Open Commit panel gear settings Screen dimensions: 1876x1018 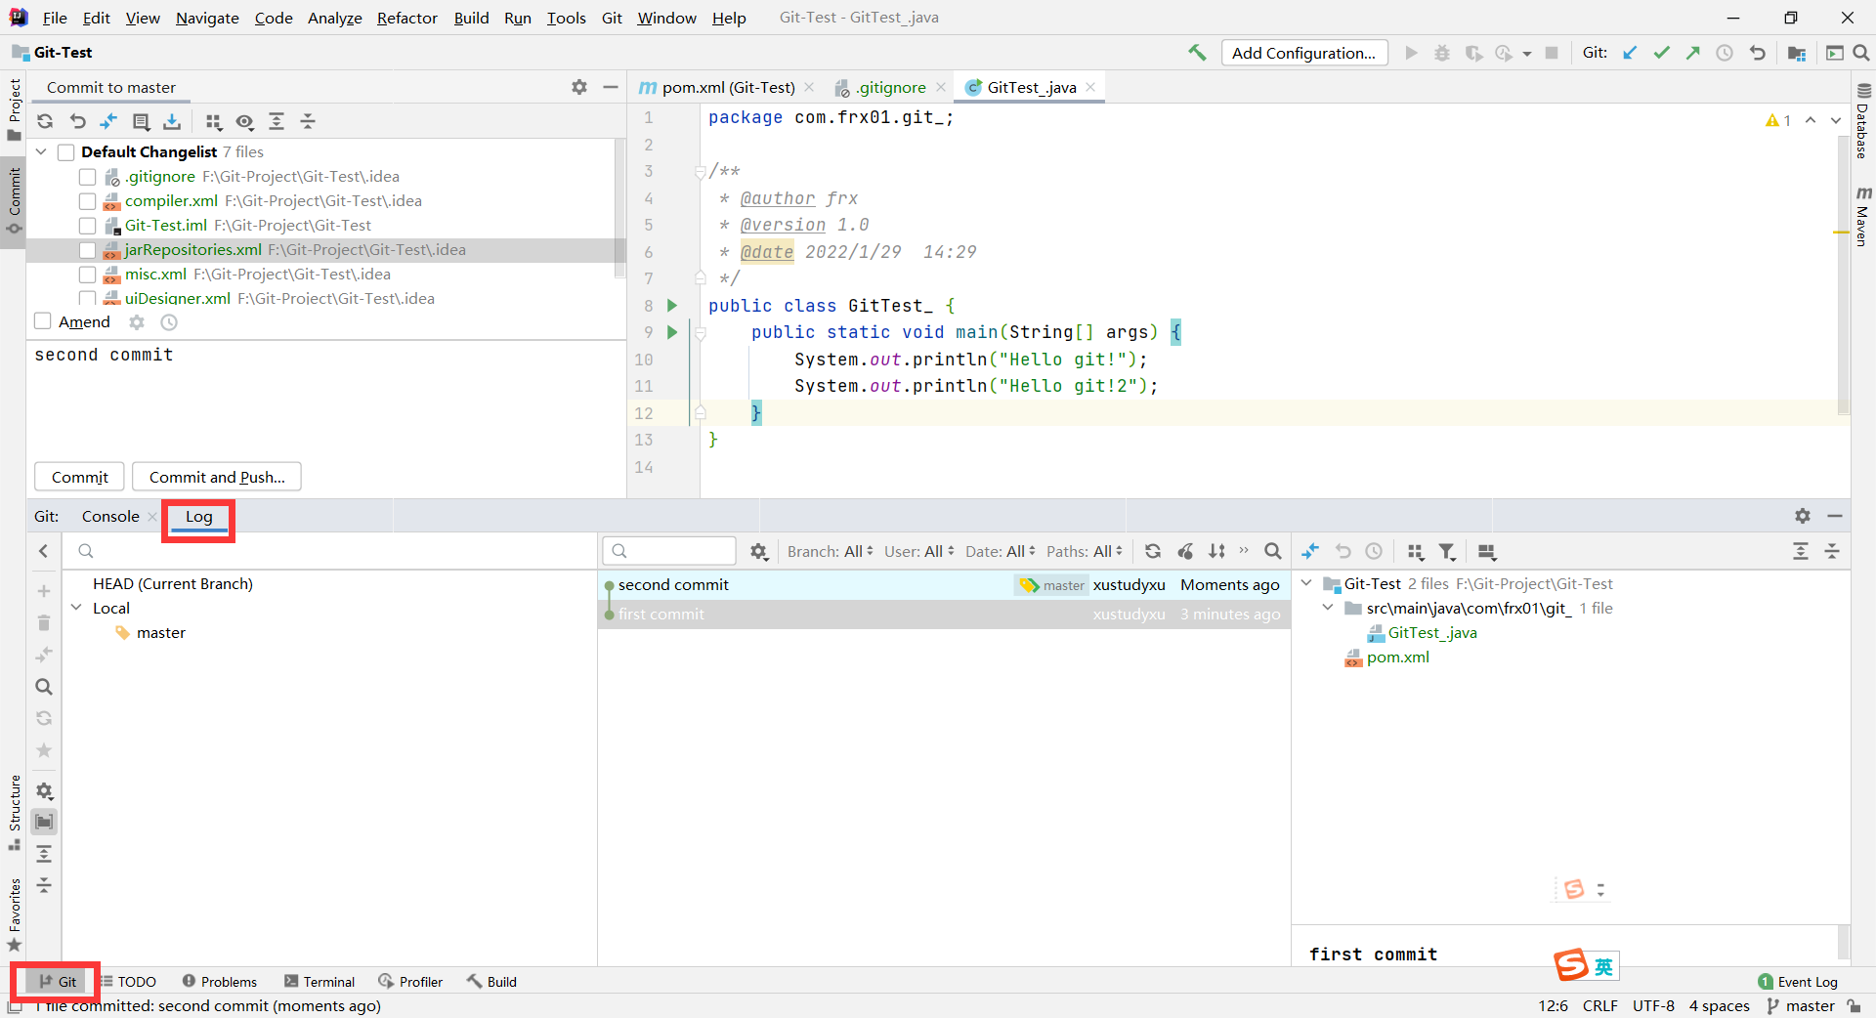click(579, 87)
